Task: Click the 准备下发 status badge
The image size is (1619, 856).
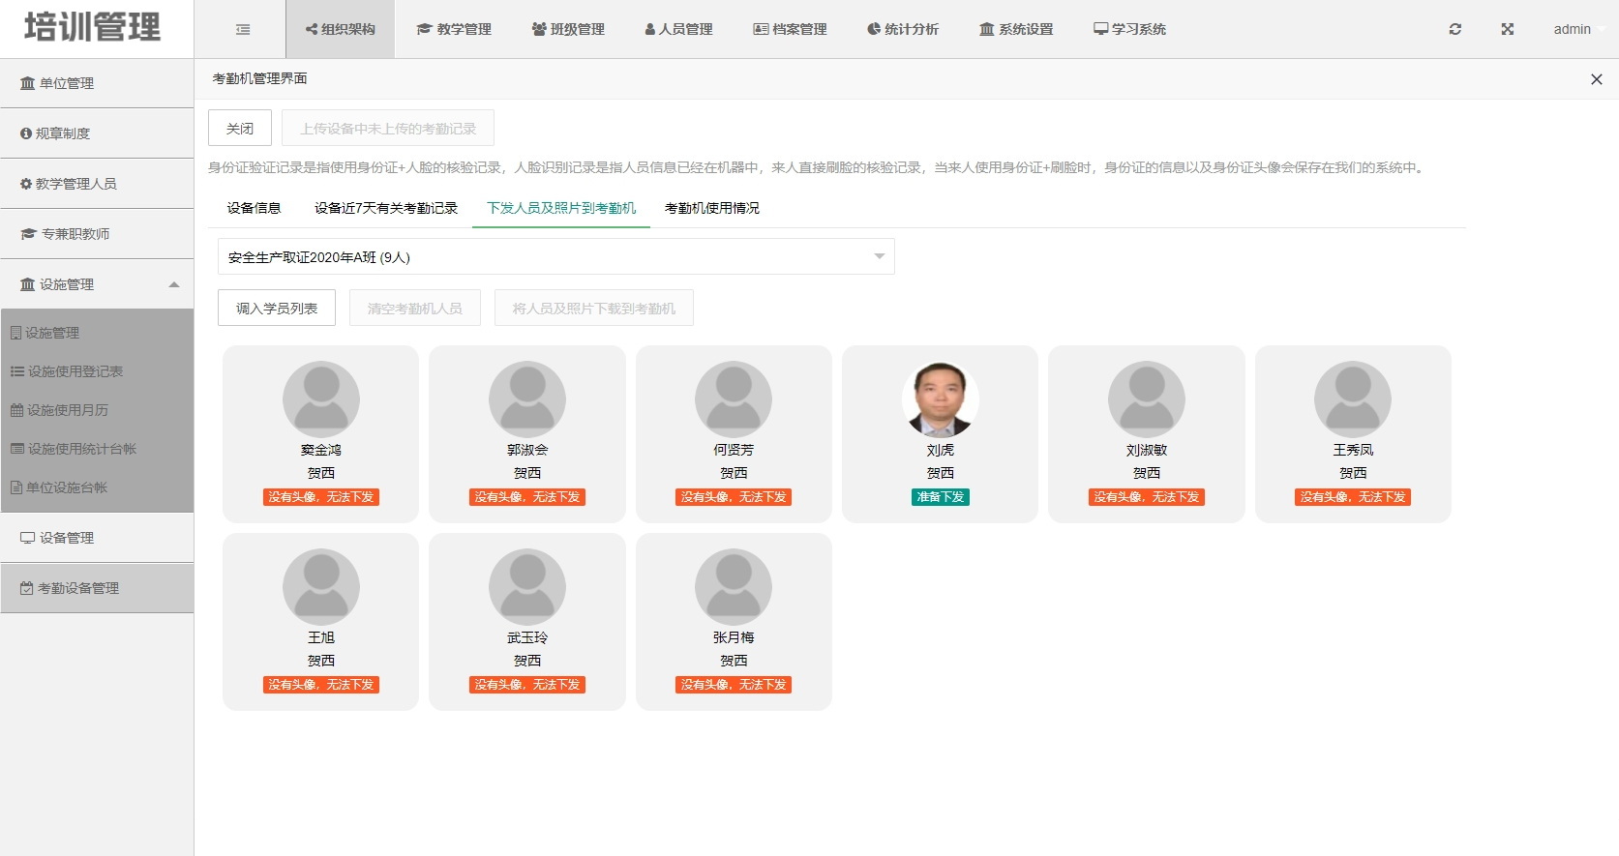Action: pyautogui.click(x=940, y=497)
